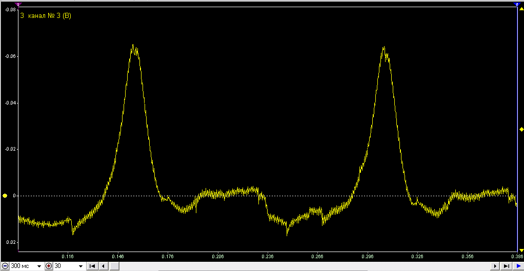Click the time axis label 0.356
The image size is (524, 271).
pyautogui.click(x=468, y=257)
